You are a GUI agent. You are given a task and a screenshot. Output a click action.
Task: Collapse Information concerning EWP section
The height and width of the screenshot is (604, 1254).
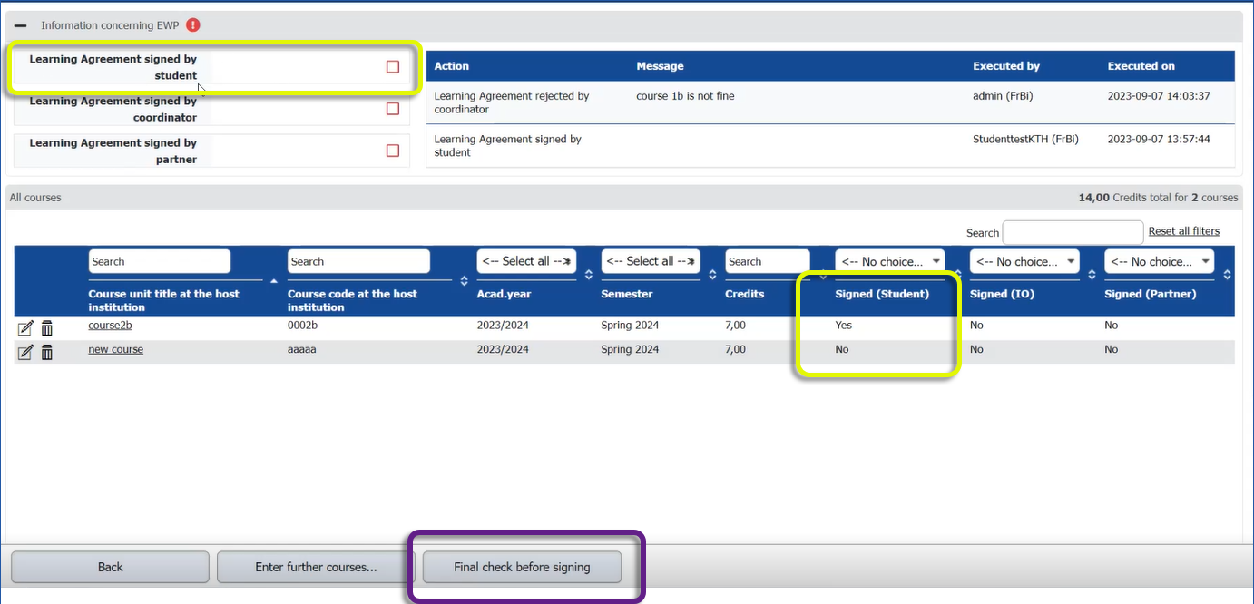tap(21, 25)
